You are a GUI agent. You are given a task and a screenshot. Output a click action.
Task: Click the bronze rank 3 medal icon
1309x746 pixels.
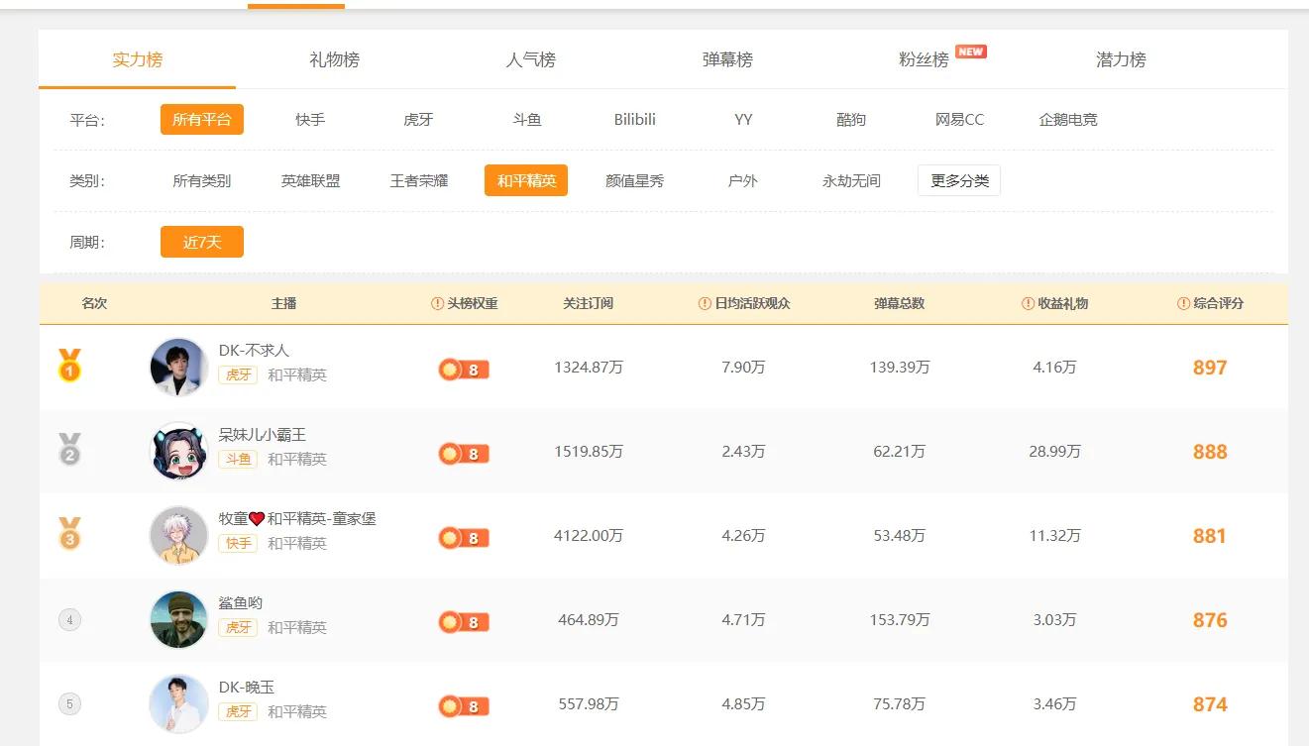pyautogui.click(x=69, y=534)
